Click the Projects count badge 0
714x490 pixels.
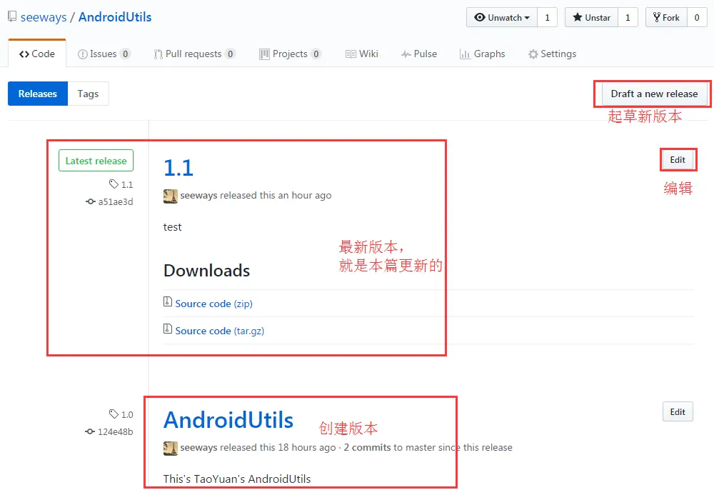pos(316,54)
